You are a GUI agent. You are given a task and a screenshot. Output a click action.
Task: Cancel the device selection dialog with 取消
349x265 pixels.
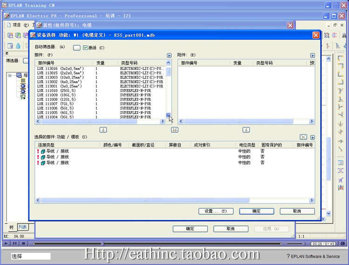(297, 211)
